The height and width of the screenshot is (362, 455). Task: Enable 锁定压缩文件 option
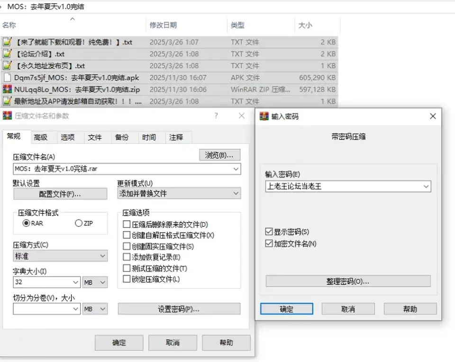[127, 279]
